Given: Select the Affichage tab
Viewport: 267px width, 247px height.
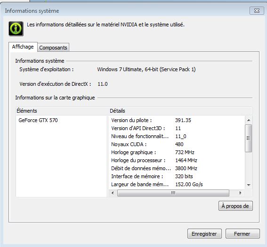Looking at the screenshot, I should click(23, 47).
